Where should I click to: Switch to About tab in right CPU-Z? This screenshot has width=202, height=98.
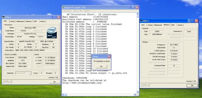(x=180, y=25)
